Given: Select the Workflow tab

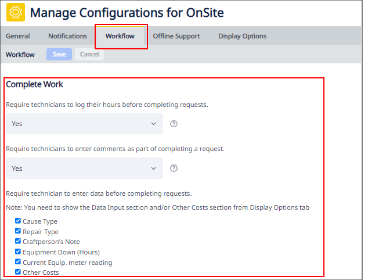Looking at the screenshot, I should [x=120, y=36].
